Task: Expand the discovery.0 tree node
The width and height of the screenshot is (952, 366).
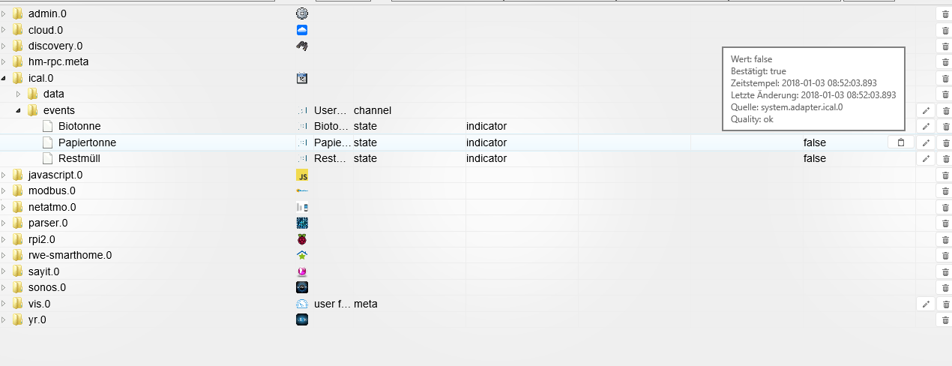Action: (4, 46)
